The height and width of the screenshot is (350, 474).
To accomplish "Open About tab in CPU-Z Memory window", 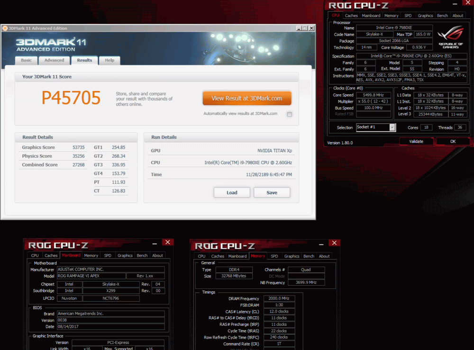I will click(324, 256).
